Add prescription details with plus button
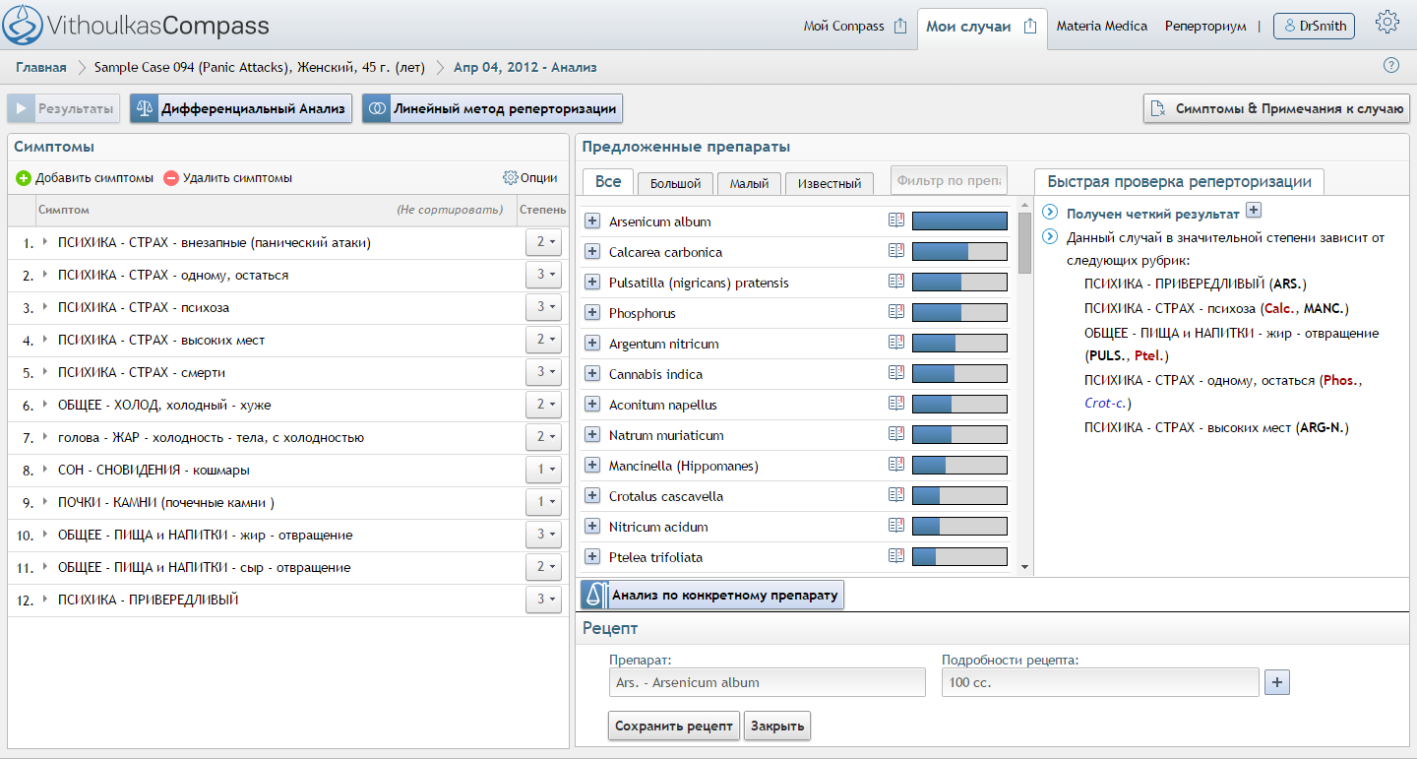Screen dimensions: 1417x759 1277,682
